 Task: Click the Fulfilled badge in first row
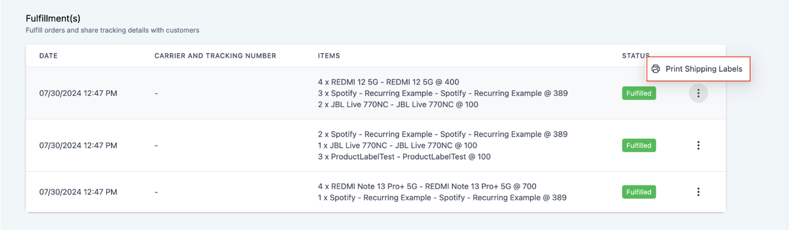point(639,93)
